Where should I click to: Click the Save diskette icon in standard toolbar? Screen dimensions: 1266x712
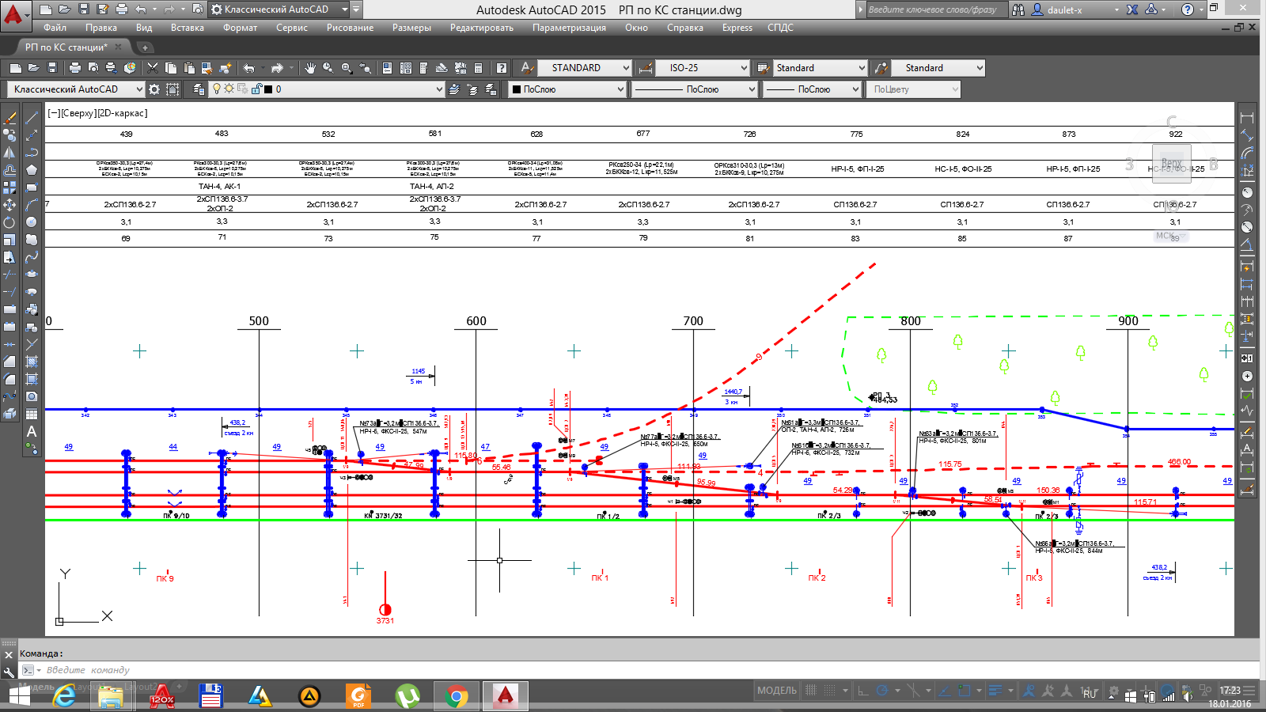[52, 68]
